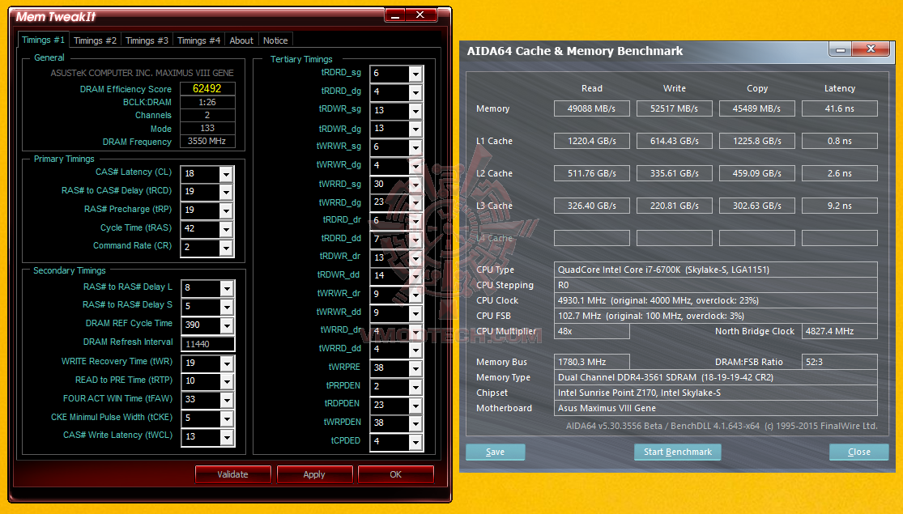The image size is (903, 514).
Task: Open the CAS# Write Latency (tWCL) dropdown
Action: point(227,437)
